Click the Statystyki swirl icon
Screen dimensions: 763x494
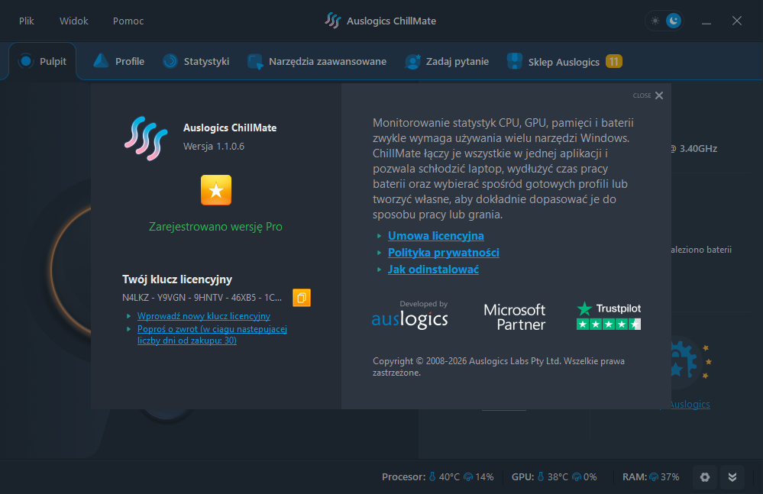[170, 61]
